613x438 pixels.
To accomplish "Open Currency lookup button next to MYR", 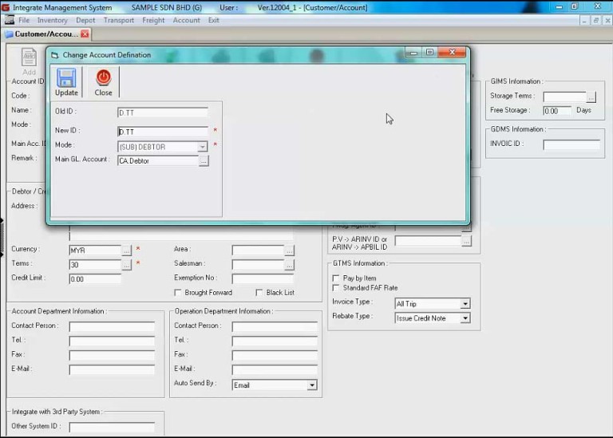I will pos(126,250).
